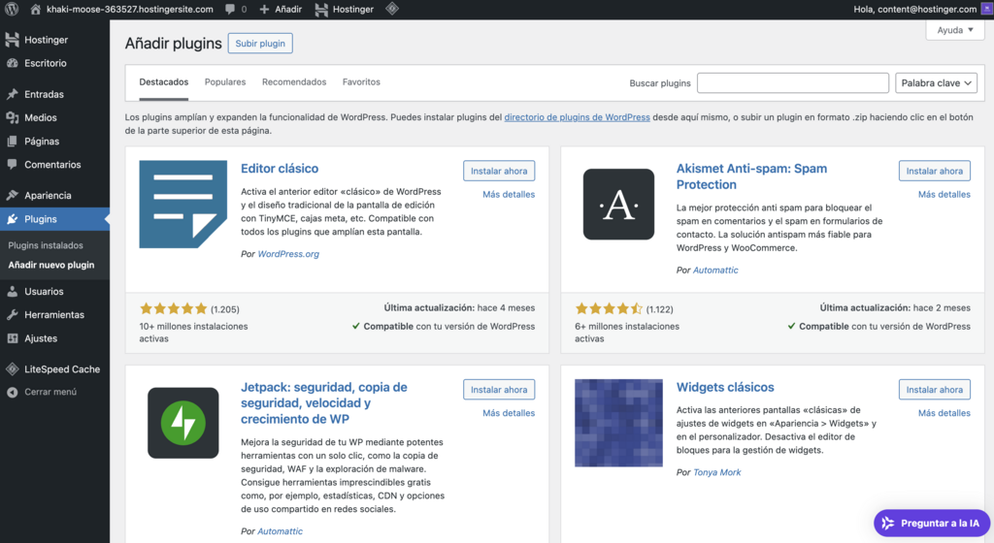Collapse sidebar with Cerrar menú

50,392
